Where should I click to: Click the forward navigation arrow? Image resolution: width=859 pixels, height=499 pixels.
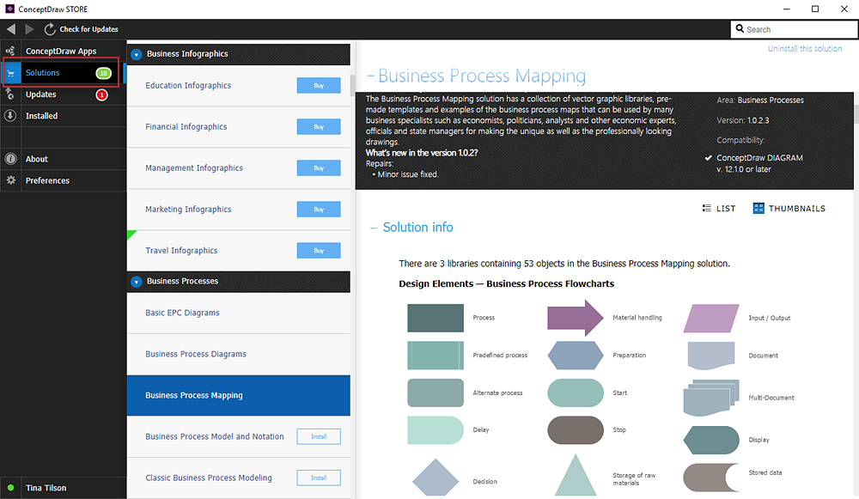pyautogui.click(x=30, y=29)
